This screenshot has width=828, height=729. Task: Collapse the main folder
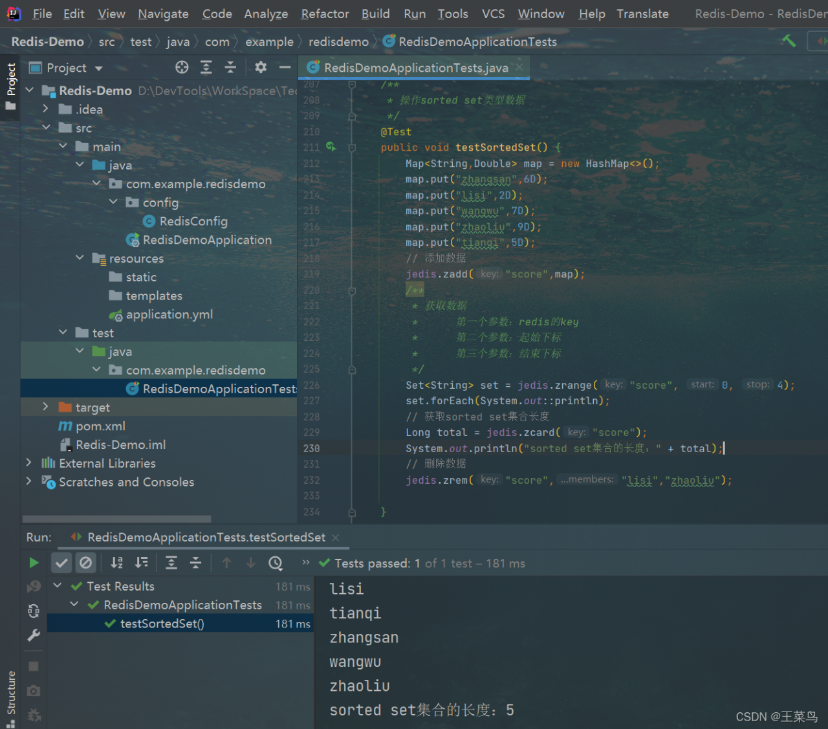63,146
